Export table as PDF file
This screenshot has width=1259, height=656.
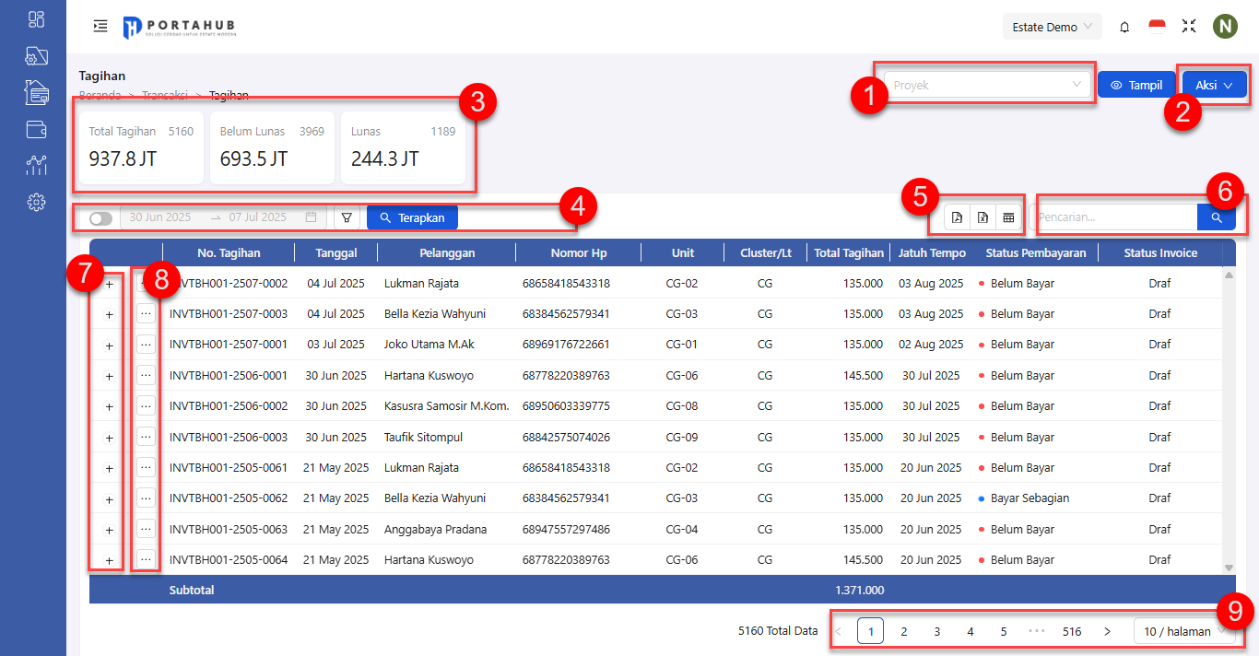pyautogui.click(x=957, y=217)
